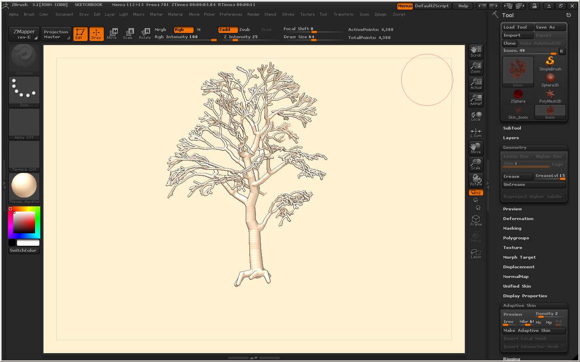Click the Draw Size slider

click(313, 37)
